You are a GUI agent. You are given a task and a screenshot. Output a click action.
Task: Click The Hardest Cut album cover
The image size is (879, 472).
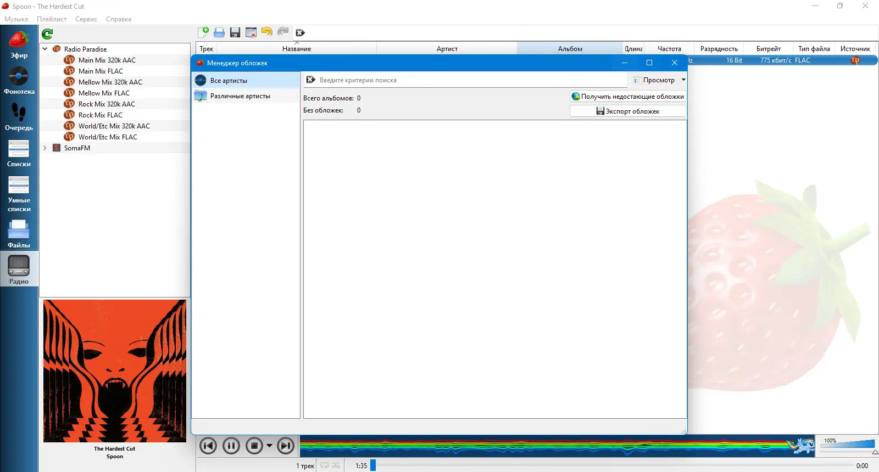(x=115, y=371)
